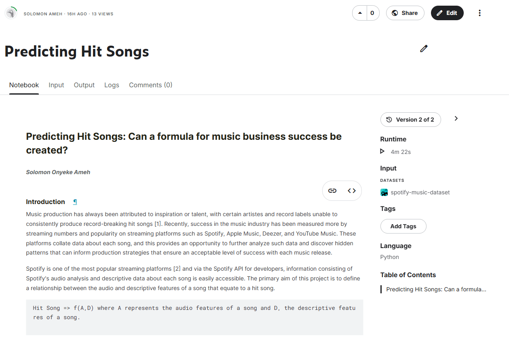Screen dimensions: 509x341
Task: Switch to the Logs tab
Action: coord(112,85)
